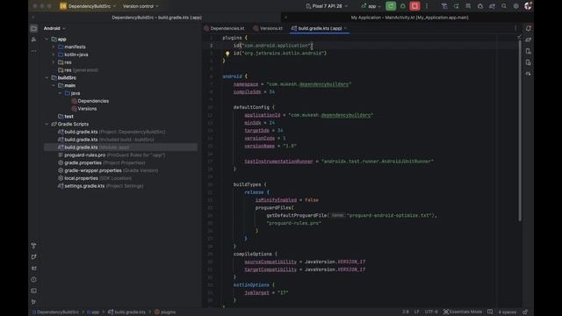Switch to the Dependencies.kt editor tab

click(225, 28)
